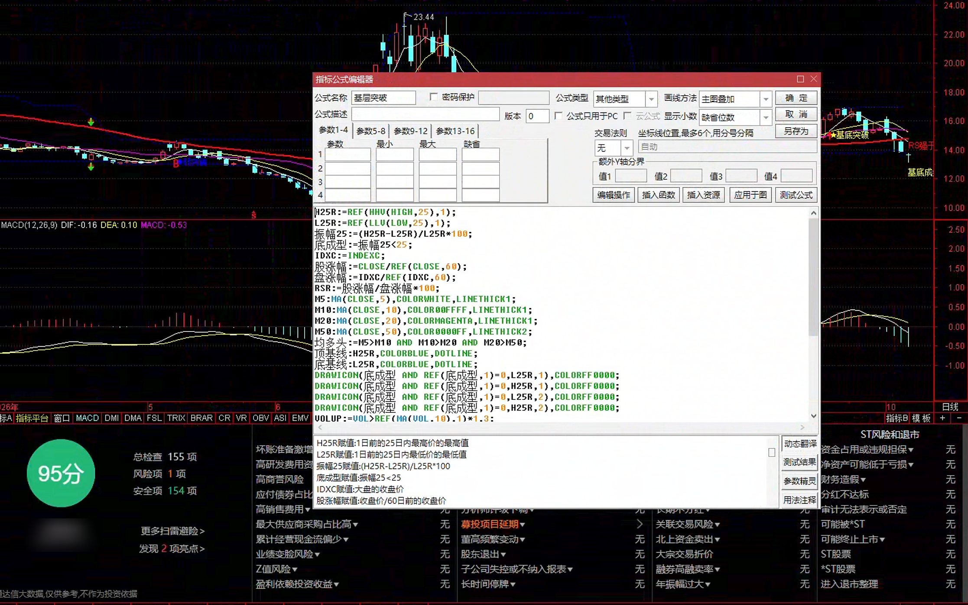Click 应用于图 button
This screenshot has height=605, width=968.
[750, 195]
